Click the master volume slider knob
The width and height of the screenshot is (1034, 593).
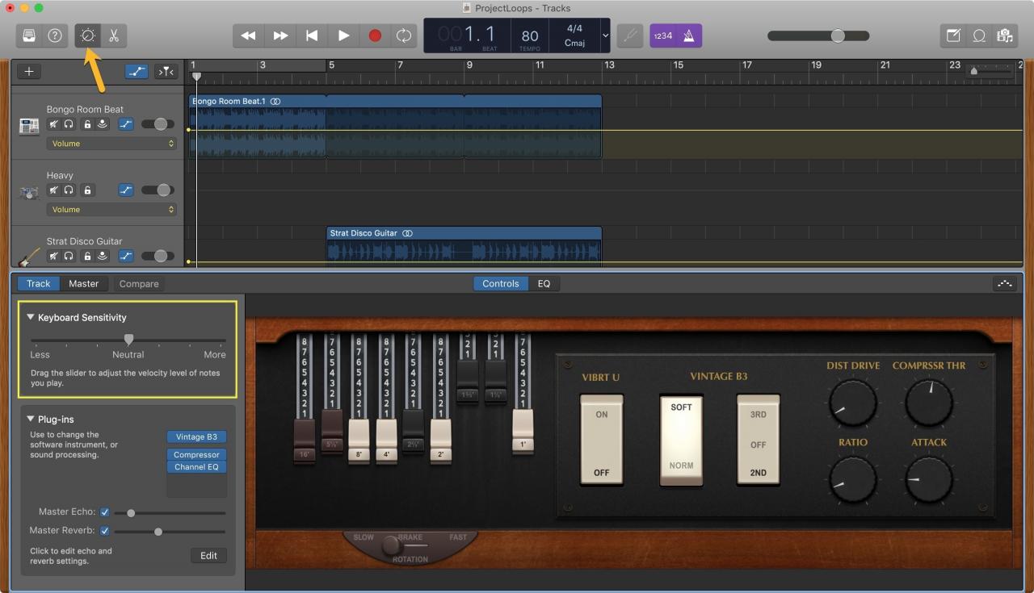point(838,35)
